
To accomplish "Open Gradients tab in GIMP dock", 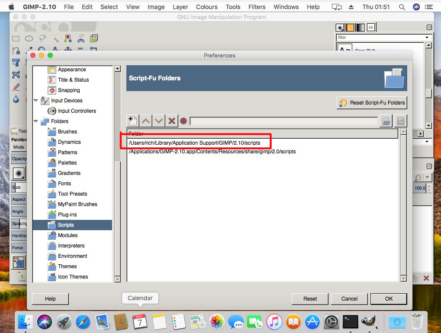I will [360, 27].
